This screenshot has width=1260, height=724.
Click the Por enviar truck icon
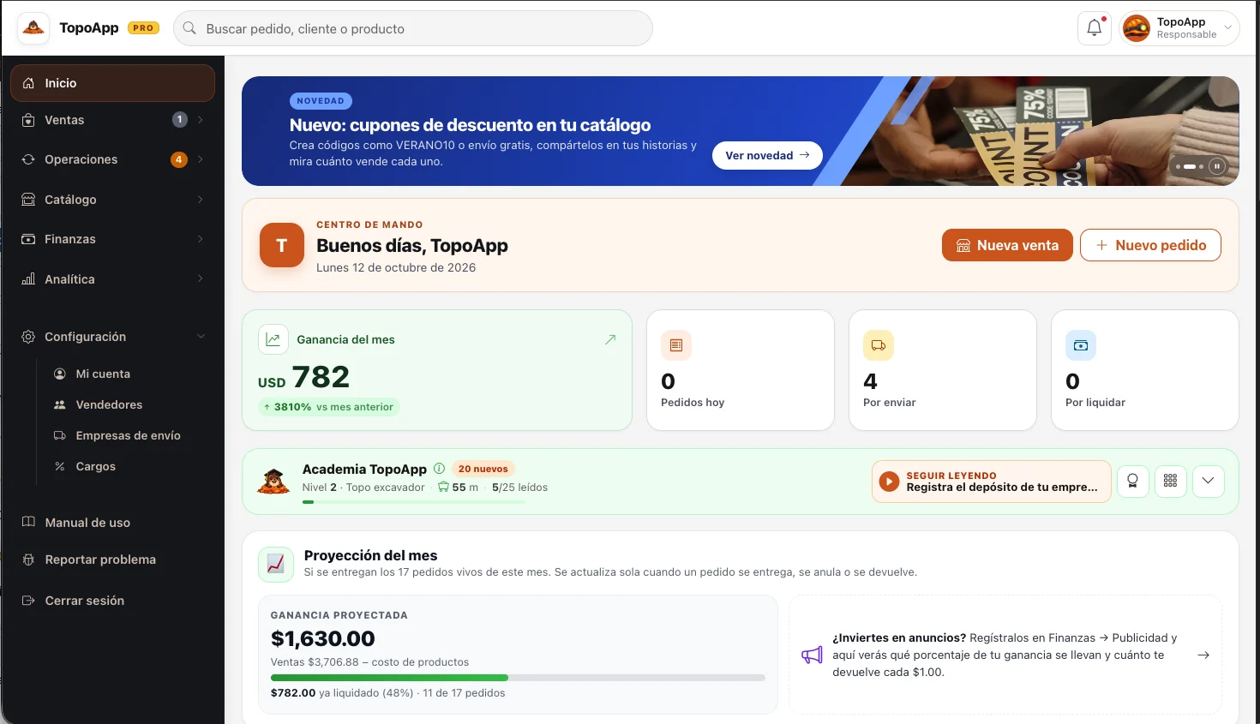pos(879,345)
